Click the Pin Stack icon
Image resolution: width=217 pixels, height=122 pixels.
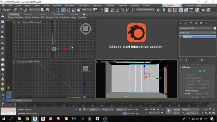181,60
